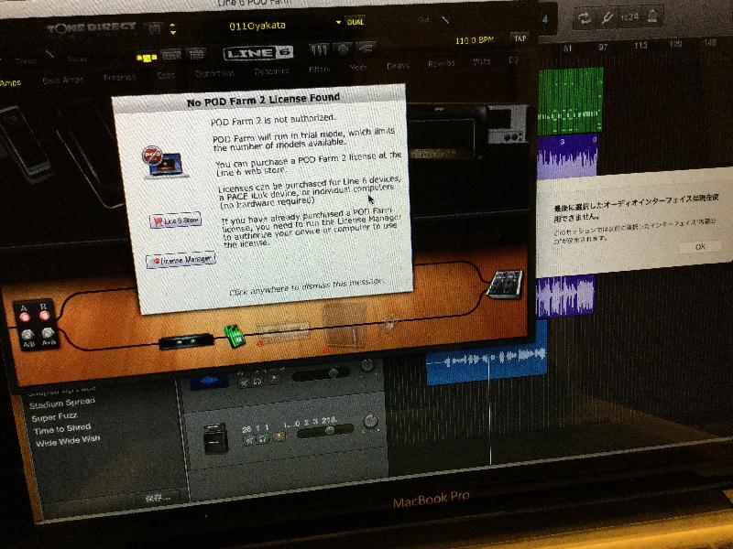Select the yellow signal-flow view icon
733x549 pixels.
point(147,58)
